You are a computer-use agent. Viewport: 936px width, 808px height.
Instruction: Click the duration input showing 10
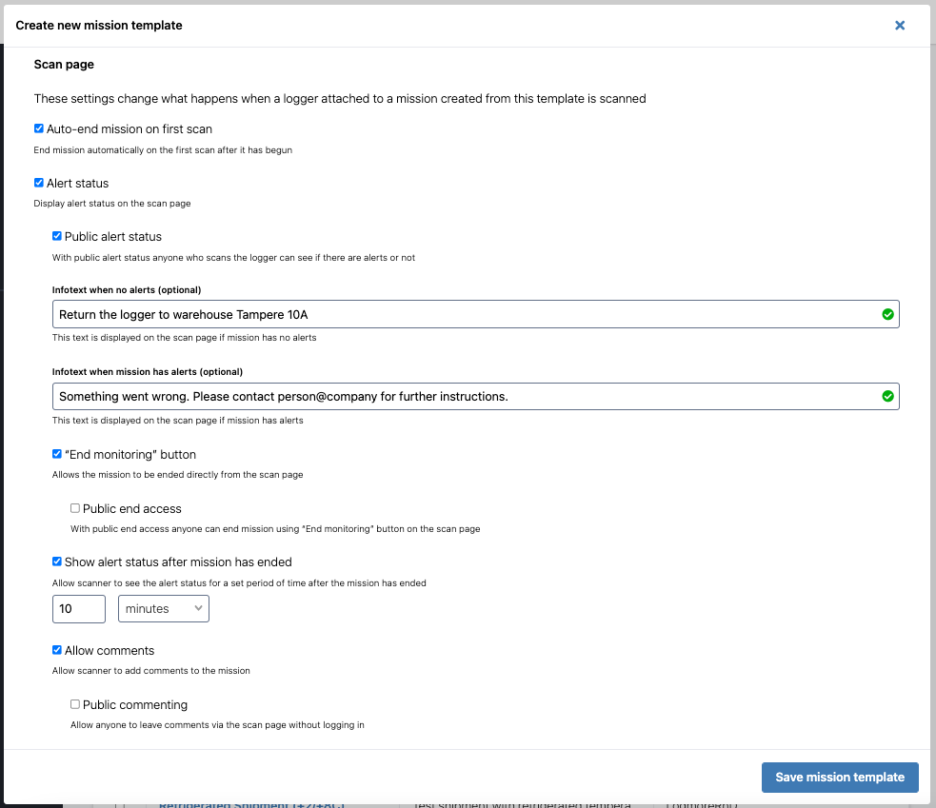[78, 608]
